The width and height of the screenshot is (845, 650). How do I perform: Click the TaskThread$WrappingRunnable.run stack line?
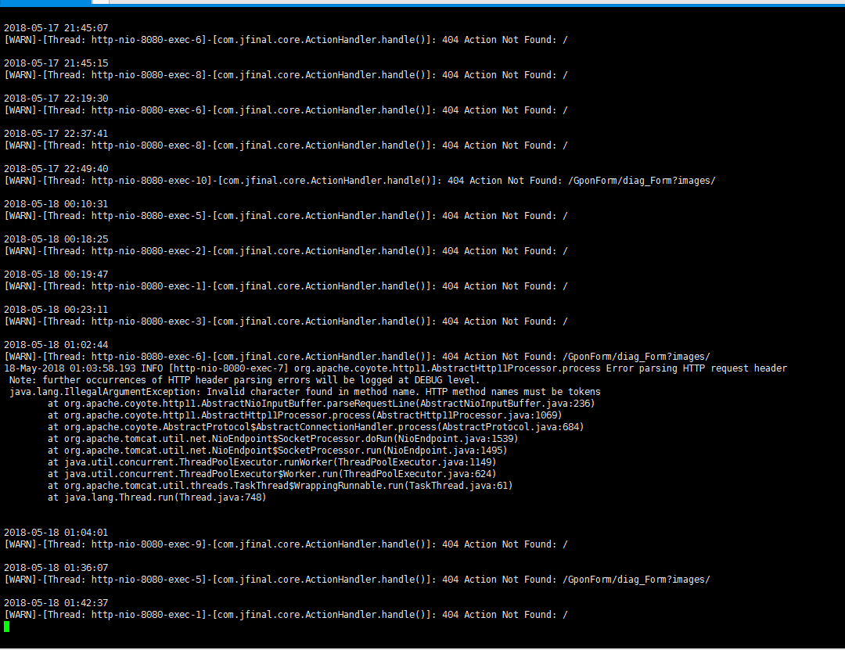point(280,486)
